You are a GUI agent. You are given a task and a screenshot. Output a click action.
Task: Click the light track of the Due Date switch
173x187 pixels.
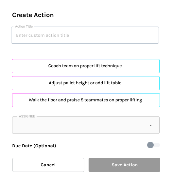157,145
